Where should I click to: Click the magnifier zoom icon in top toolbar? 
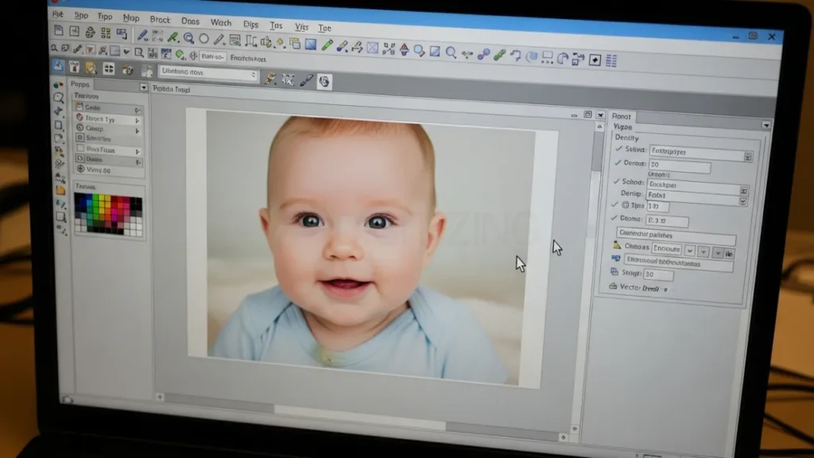[451, 53]
